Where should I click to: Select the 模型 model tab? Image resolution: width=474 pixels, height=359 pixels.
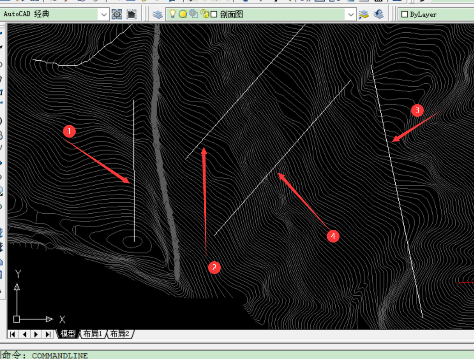[x=68, y=334]
